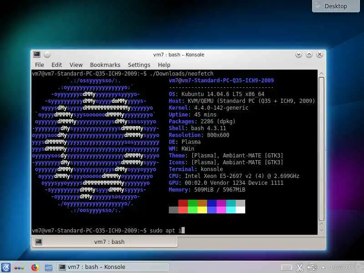Close the Konsole window
This screenshot has width=364, height=273.
point(319,55)
